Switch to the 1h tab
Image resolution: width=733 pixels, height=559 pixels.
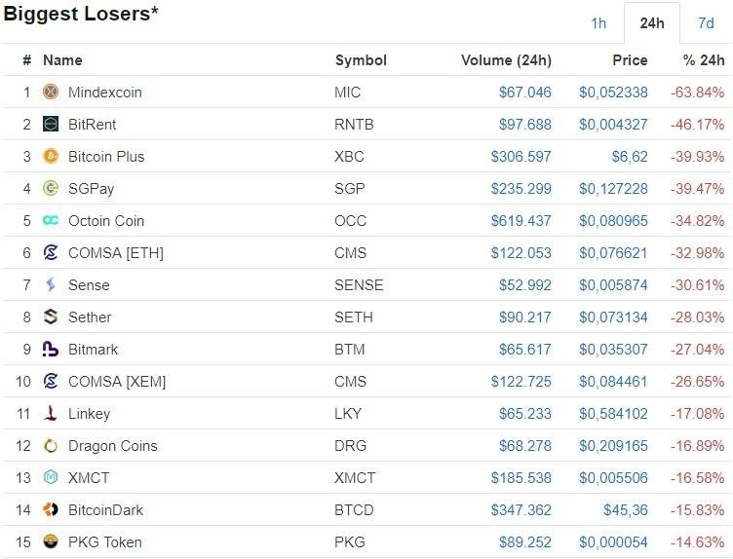pos(598,23)
